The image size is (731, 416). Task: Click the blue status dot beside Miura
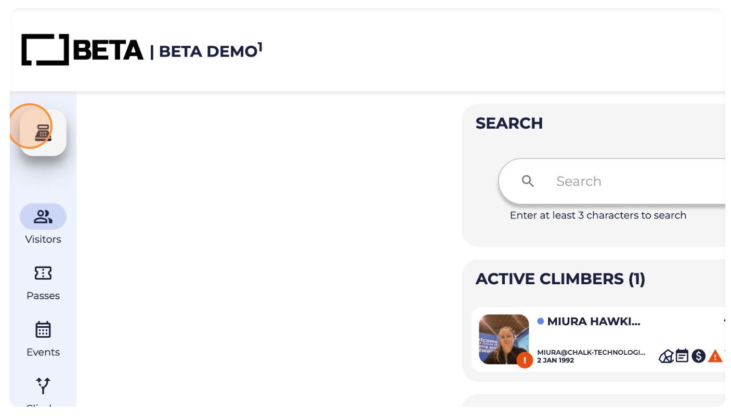coord(540,322)
